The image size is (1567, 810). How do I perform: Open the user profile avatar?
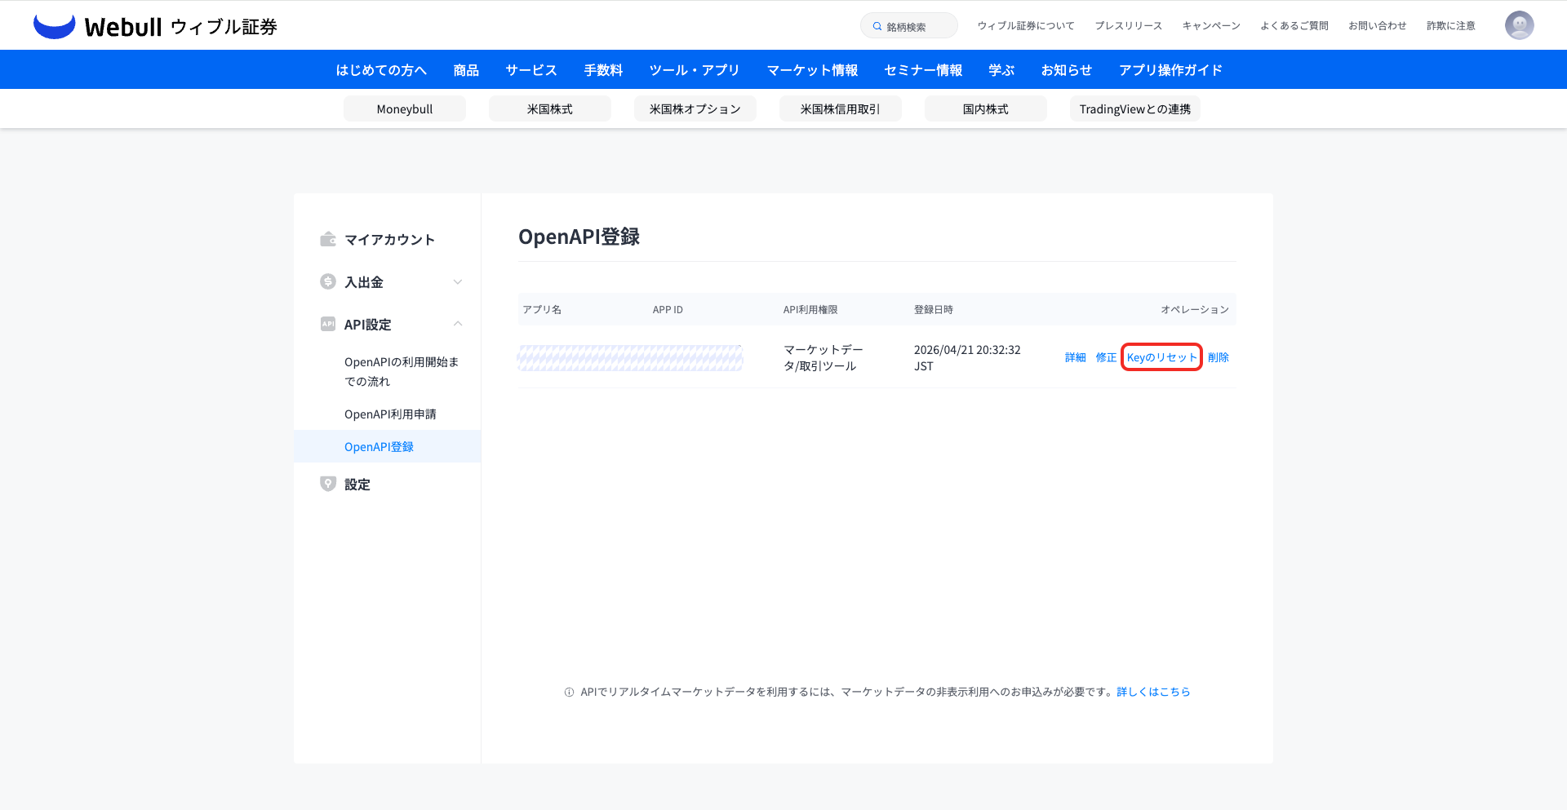click(1519, 25)
